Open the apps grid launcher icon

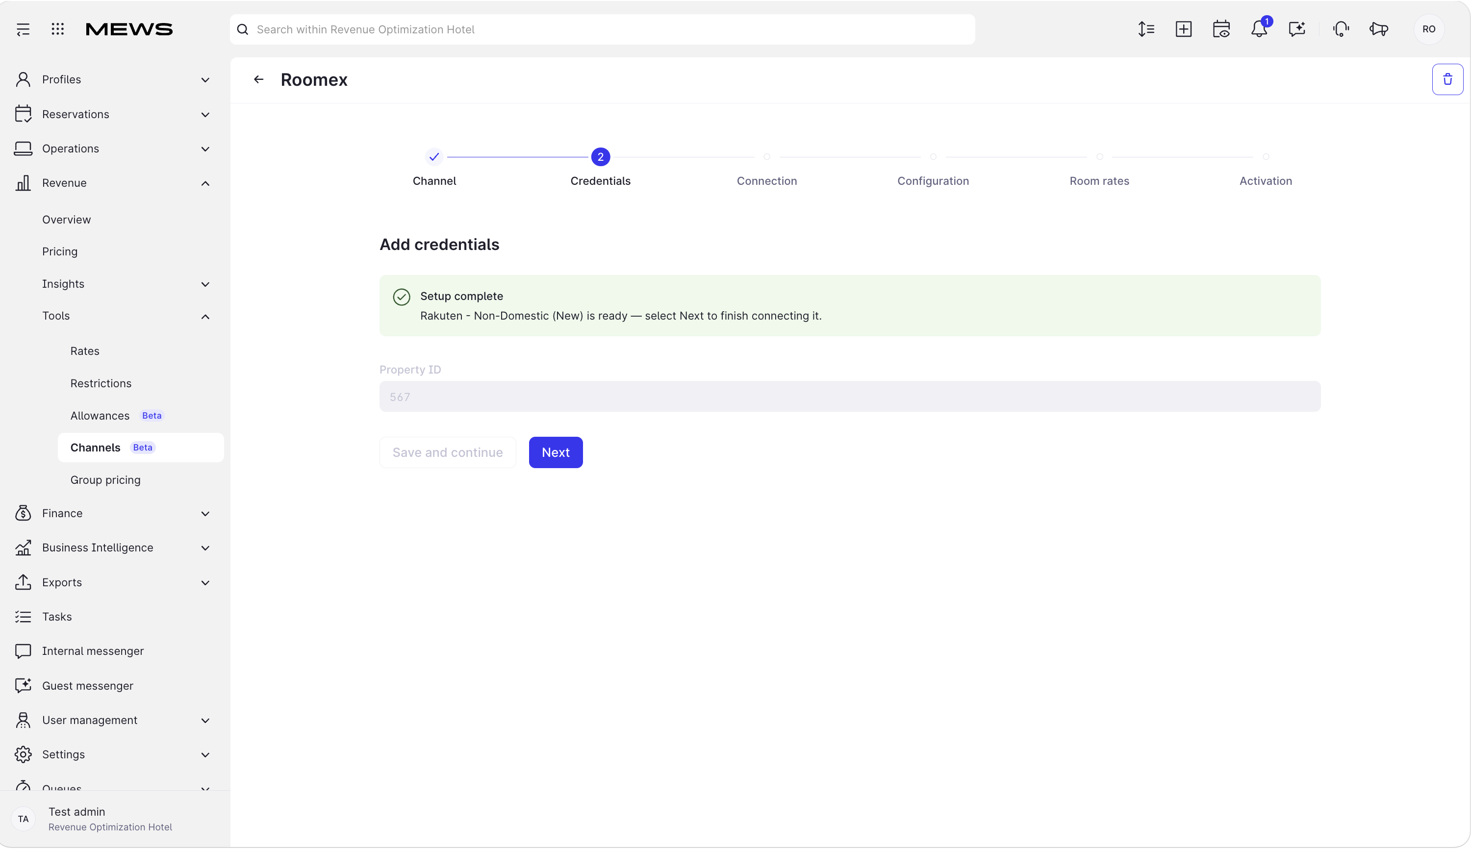[x=58, y=29]
